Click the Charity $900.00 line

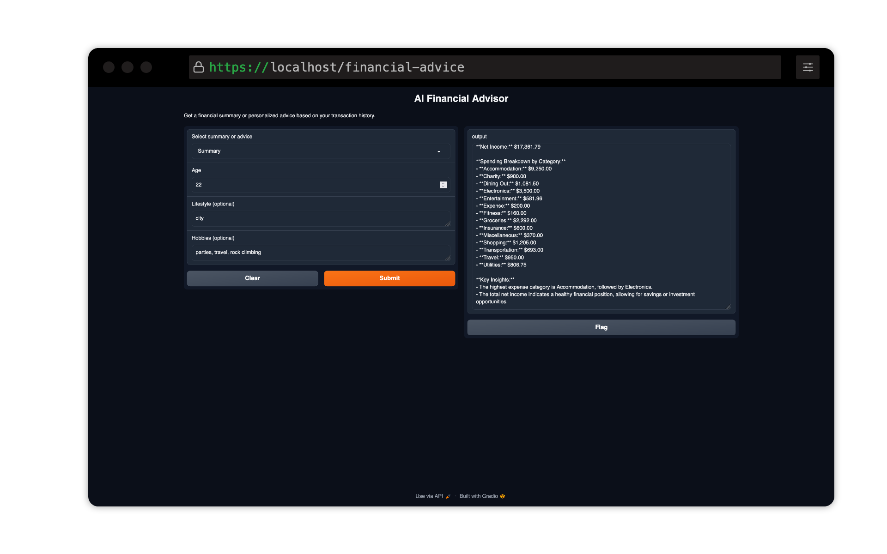tap(501, 176)
